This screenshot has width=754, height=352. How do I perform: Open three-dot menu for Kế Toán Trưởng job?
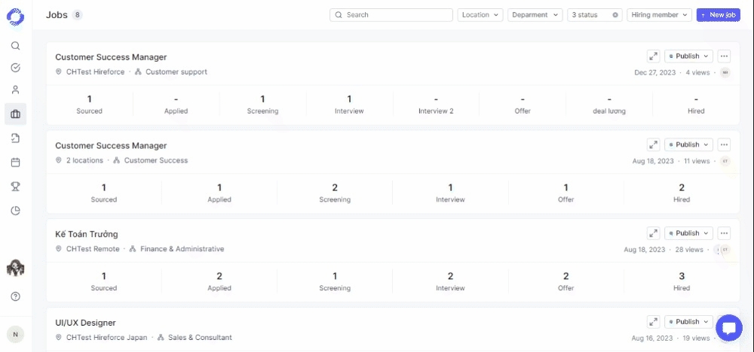click(x=724, y=233)
